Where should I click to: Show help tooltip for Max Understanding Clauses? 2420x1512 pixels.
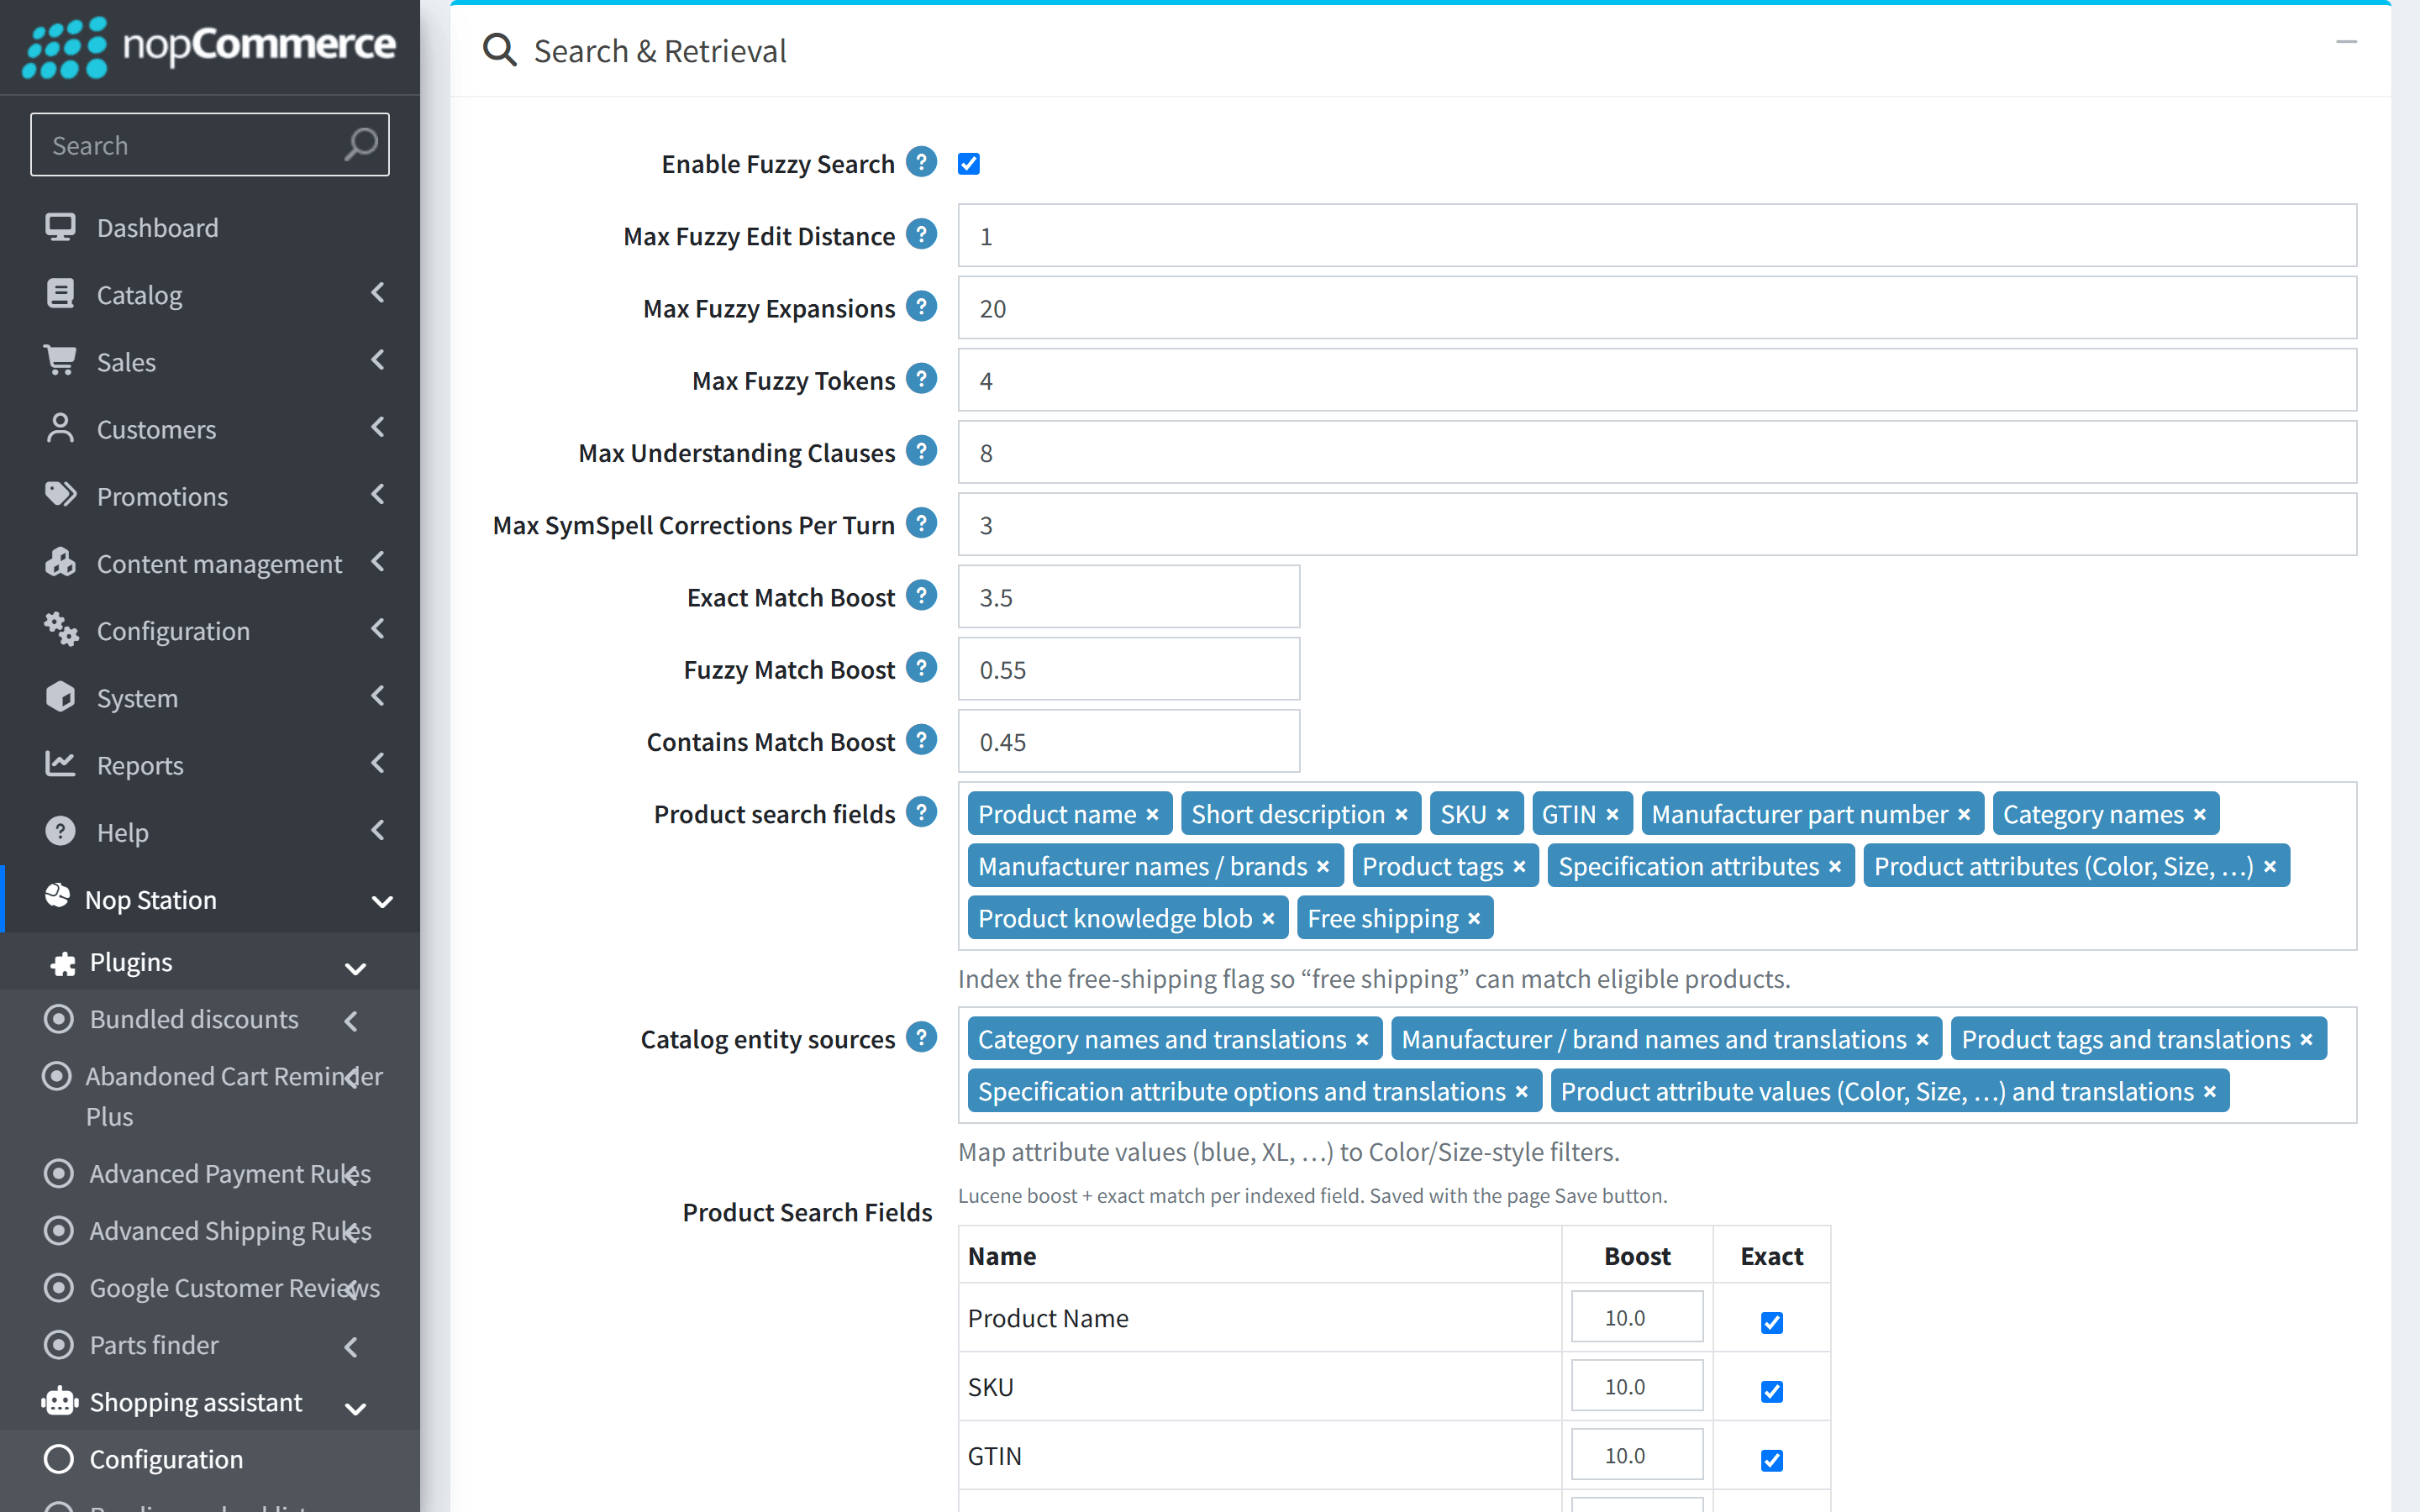click(921, 451)
